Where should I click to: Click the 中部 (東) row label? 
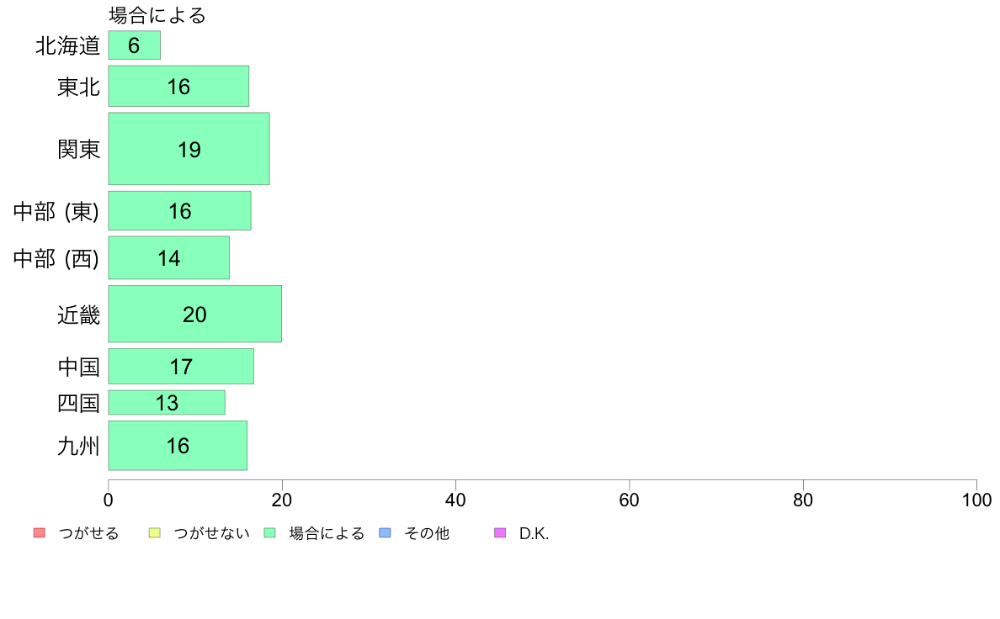click(x=56, y=211)
